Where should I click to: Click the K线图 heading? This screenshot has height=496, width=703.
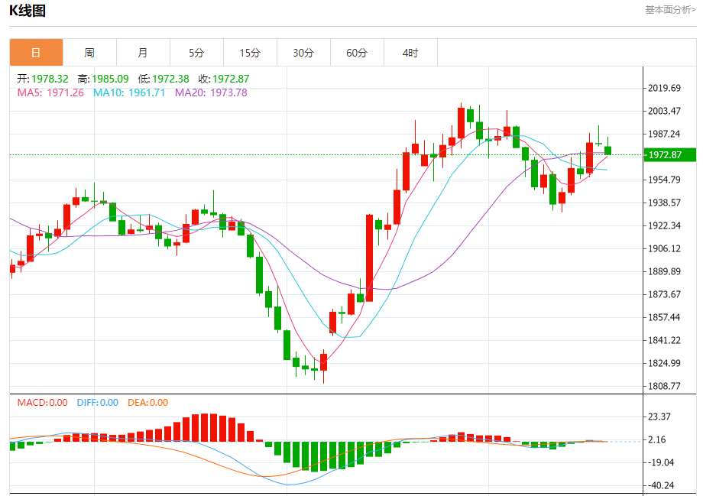click(x=28, y=11)
